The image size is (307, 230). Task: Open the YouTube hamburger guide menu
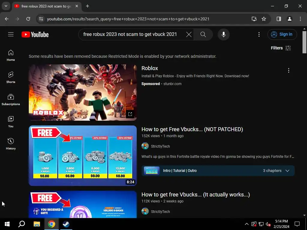pos(11,34)
